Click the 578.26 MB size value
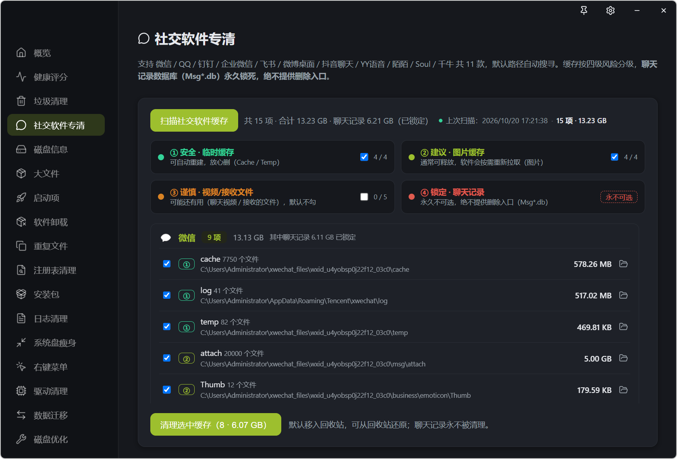Viewport: 677px width, 459px height. pyautogui.click(x=592, y=264)
